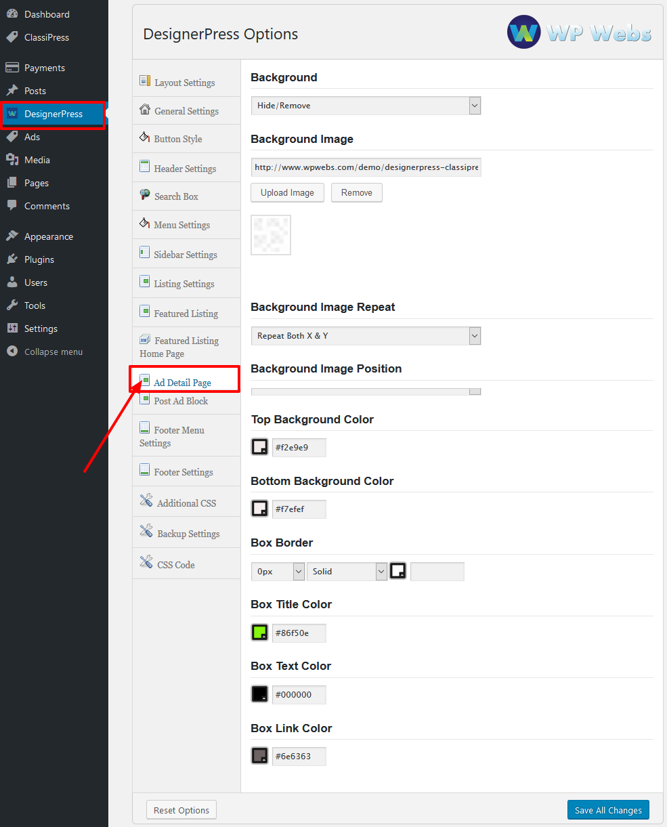Screen dimensions: 667x827
Task: Click the Layout Settings icon
Action: coord(145,81)
